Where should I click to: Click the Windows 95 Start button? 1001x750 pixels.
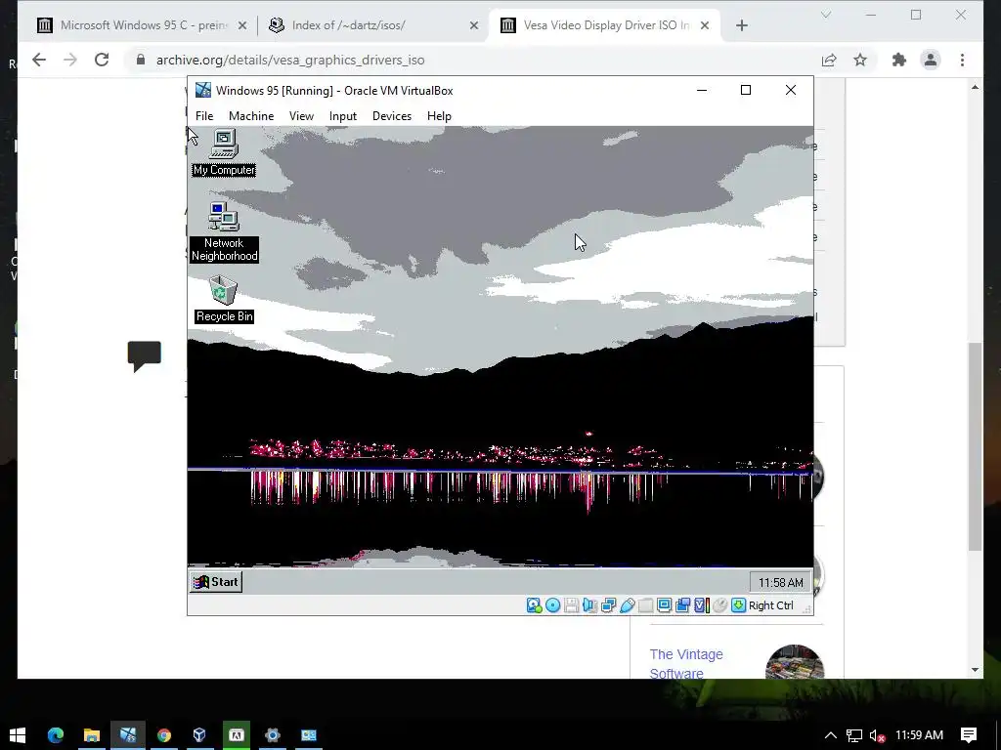click(216, 582)
